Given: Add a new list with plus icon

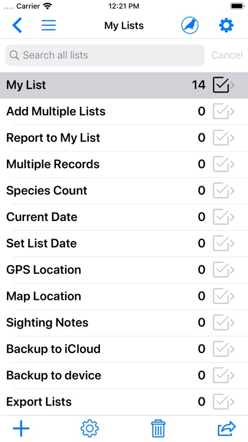Looking at the screenshot, I should point(21,428).
